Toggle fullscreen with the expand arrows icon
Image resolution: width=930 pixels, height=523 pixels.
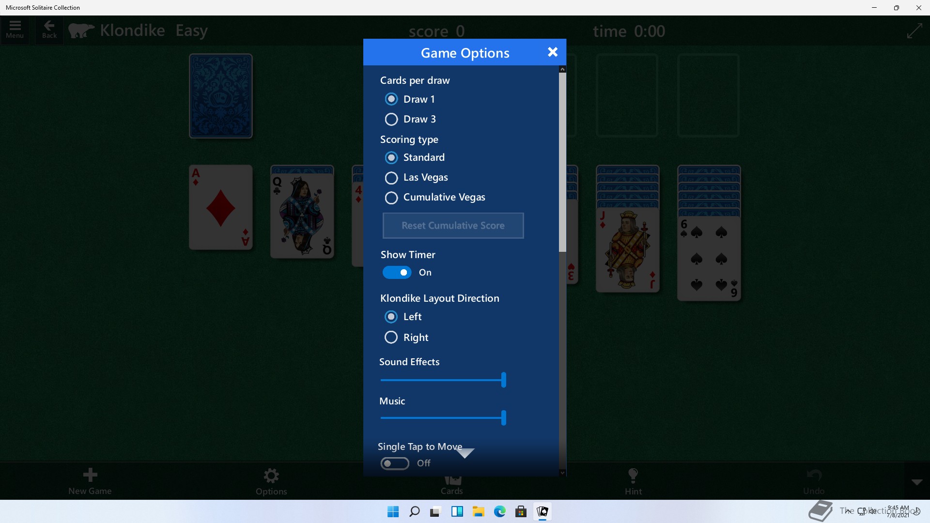pos(914,31)
